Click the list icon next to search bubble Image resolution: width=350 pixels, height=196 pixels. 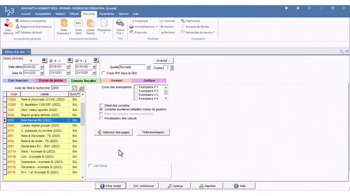click(81, 88)
